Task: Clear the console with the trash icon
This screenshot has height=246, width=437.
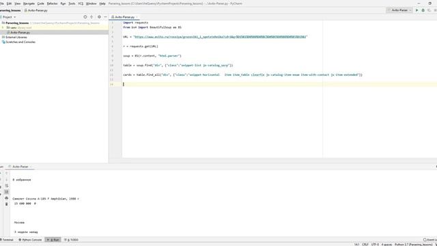Action: click(x=7, y=204)
